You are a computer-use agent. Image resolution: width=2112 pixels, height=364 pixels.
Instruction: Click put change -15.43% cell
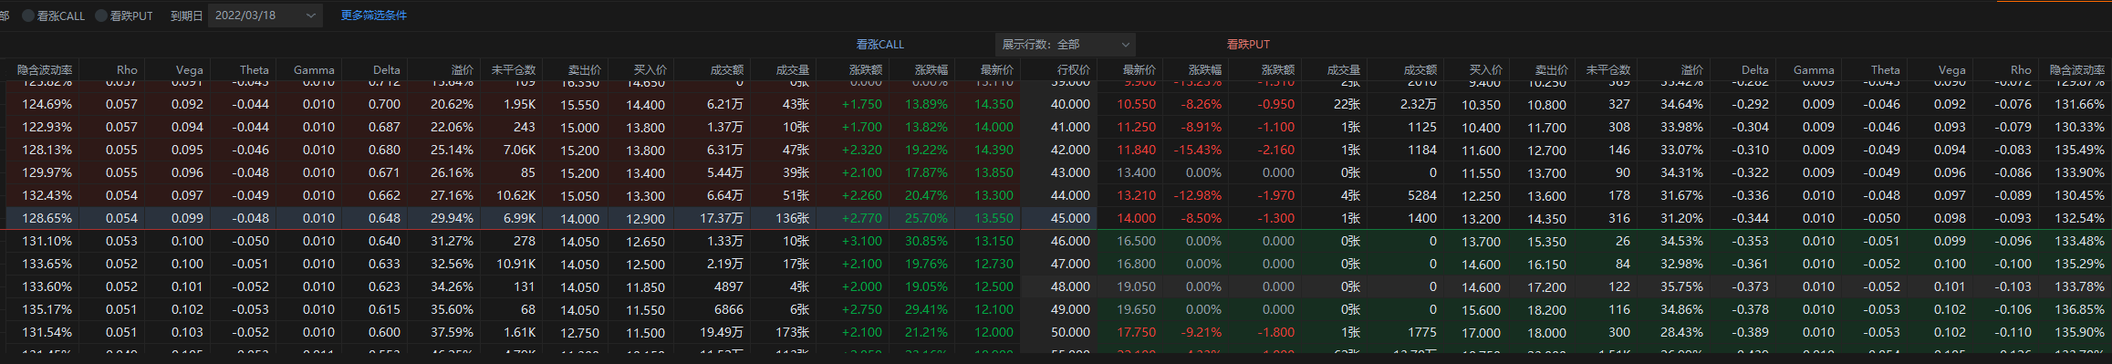1198,150
